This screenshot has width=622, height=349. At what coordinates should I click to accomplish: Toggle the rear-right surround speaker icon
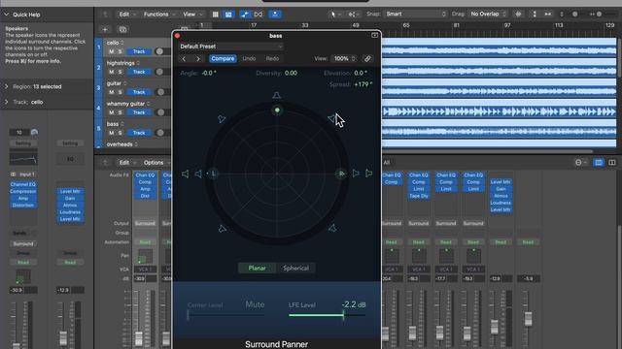point(332,228)
